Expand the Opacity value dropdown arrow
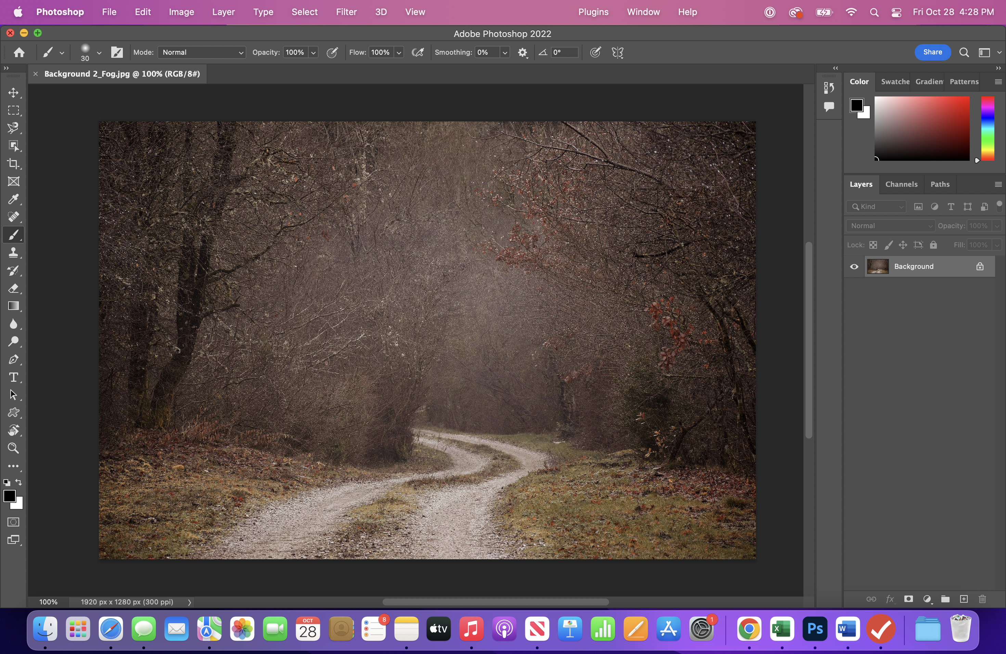 pos(314,53)
